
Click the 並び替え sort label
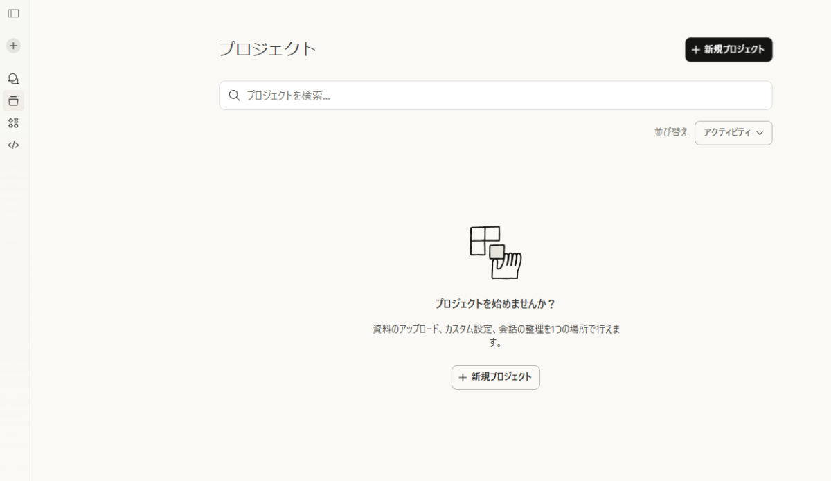click(670, 132)
